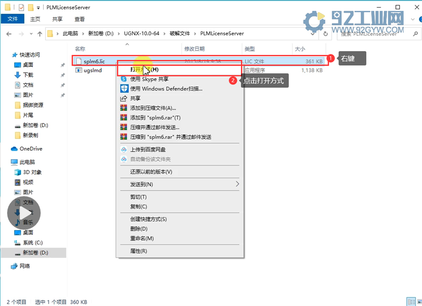
Task: Click the 系统 (C:) drive icon
Action: pyautogui.click(x=17, y=243)
